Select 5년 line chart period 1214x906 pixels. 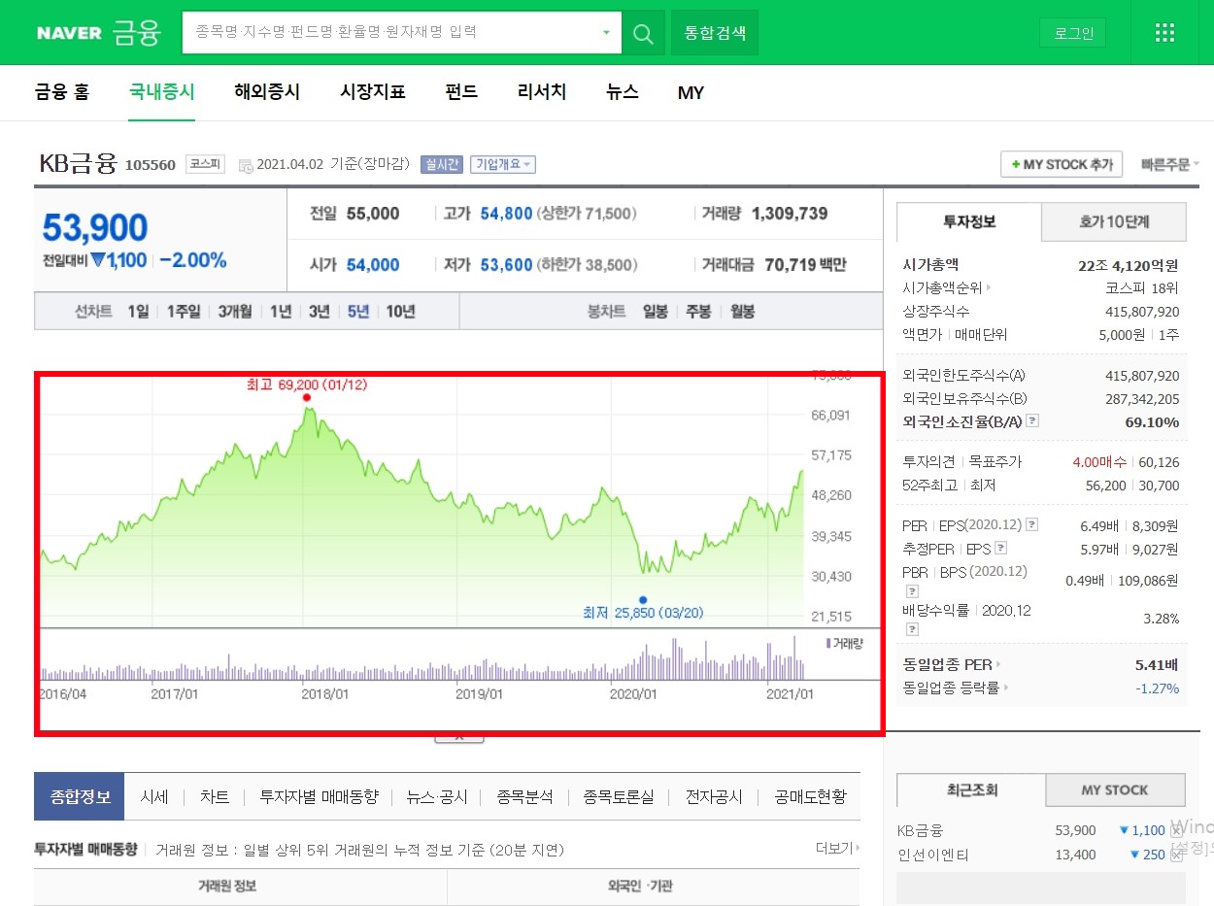click(x=358, y=312)
